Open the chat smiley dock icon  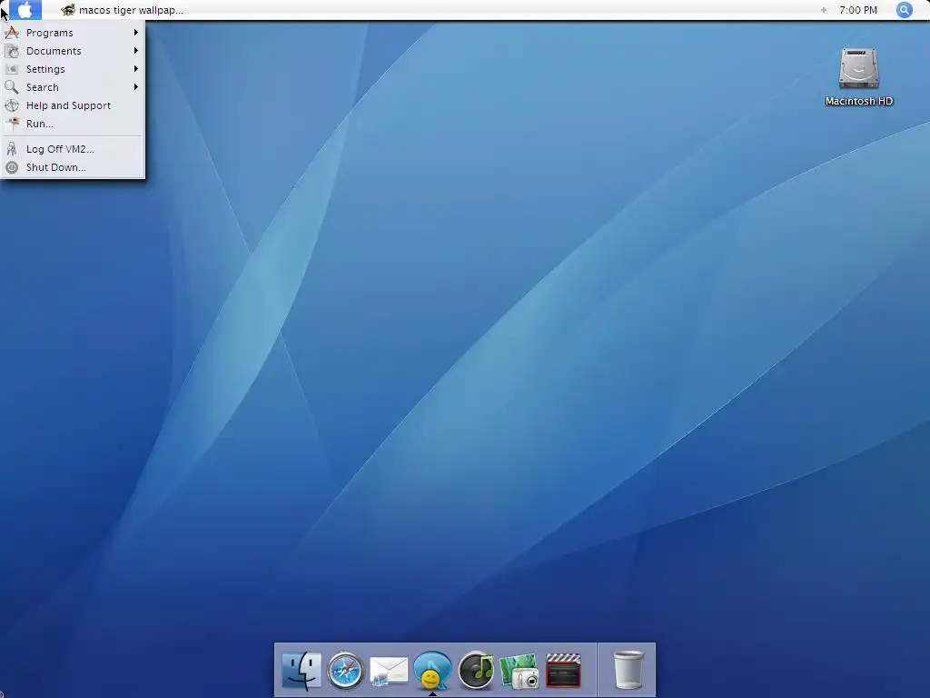coord(432,671)
